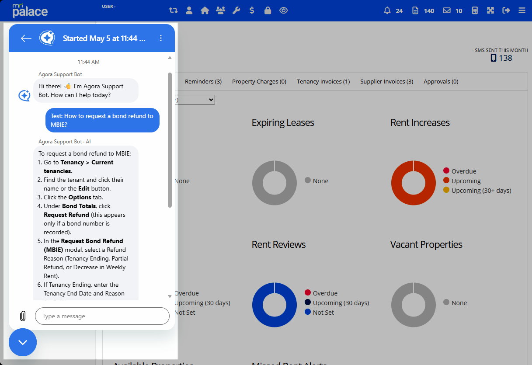Click in Type a message field
This screenshot has height=365, width=532.
(x=102, y=316)
